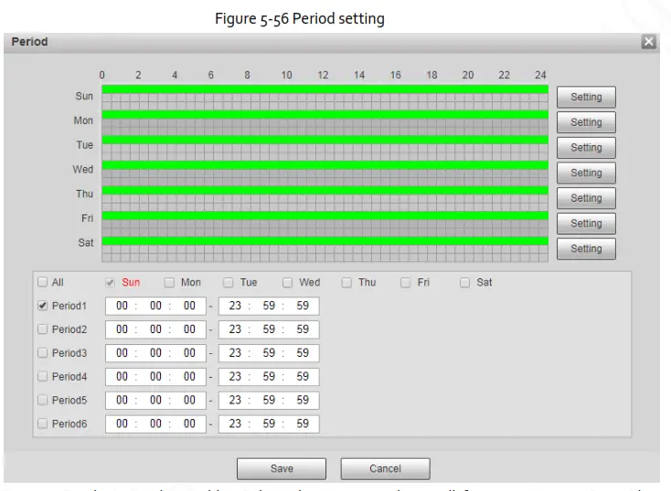
Task: Cancel the period changes
Action: pyautogui.click(x=385, y=469)
